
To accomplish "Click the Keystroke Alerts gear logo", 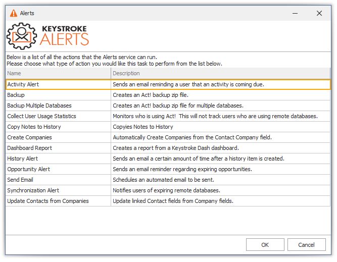I will click(22, 36).
